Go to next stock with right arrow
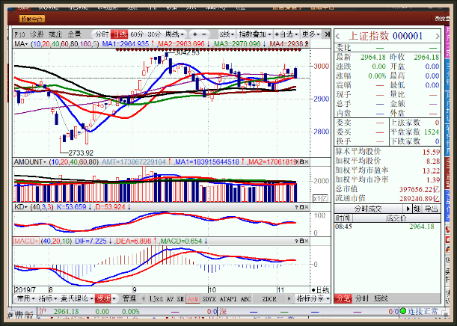This screenshot has width=457, height=326. click(x=438, y=36)
